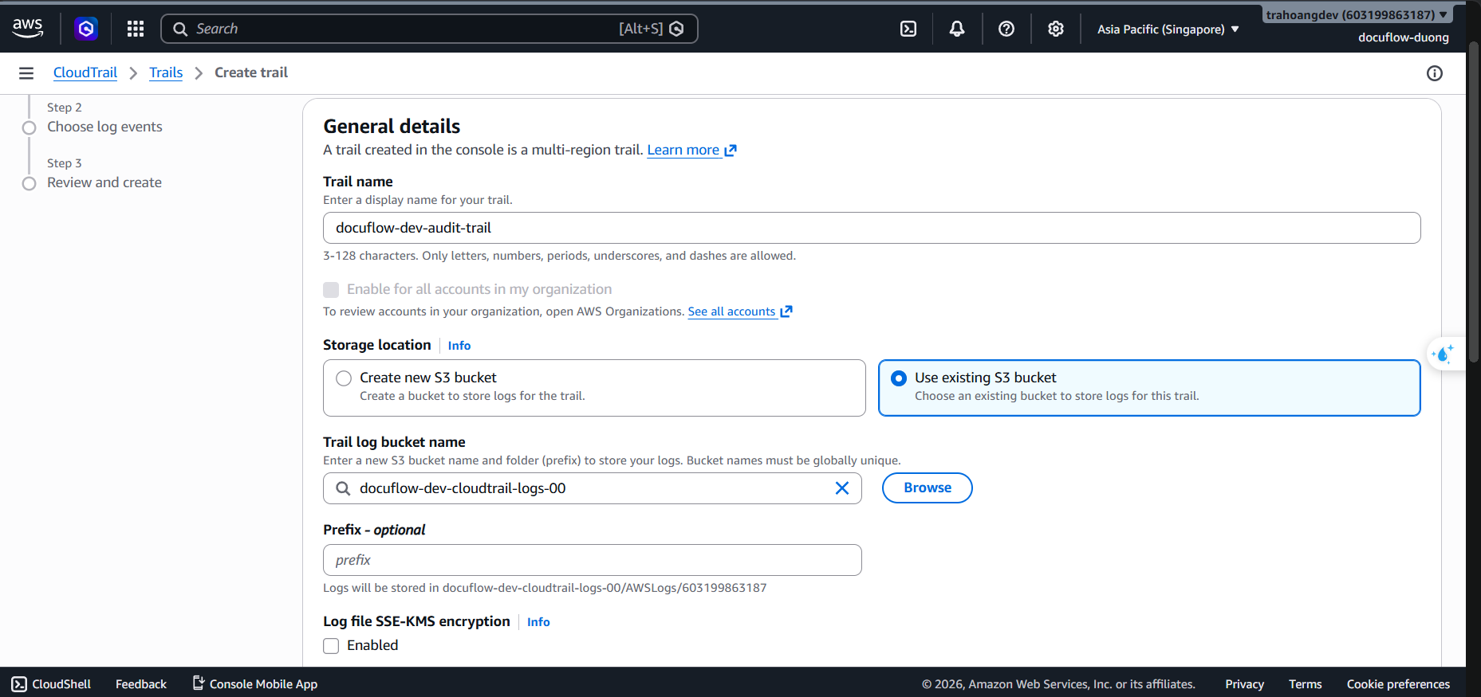Viewport: 1481px width, 697px height.
Task: Click the external icon beside See all accounts
Action: pos(786,311)
